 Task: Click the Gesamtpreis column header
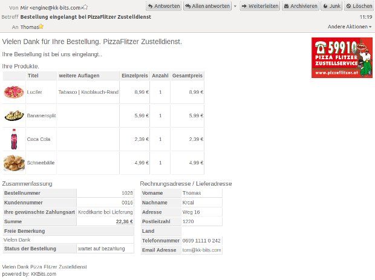(x=187, y=76)
